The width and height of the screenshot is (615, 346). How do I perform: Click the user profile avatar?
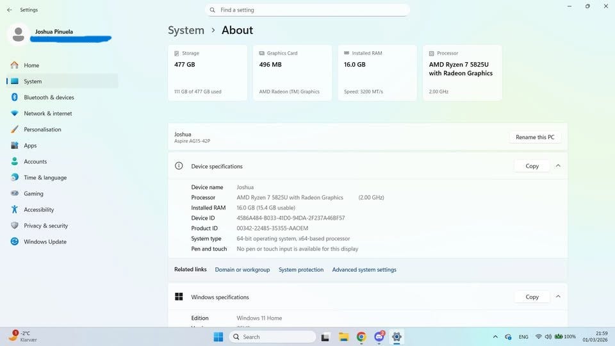click(x=18, y=35)
